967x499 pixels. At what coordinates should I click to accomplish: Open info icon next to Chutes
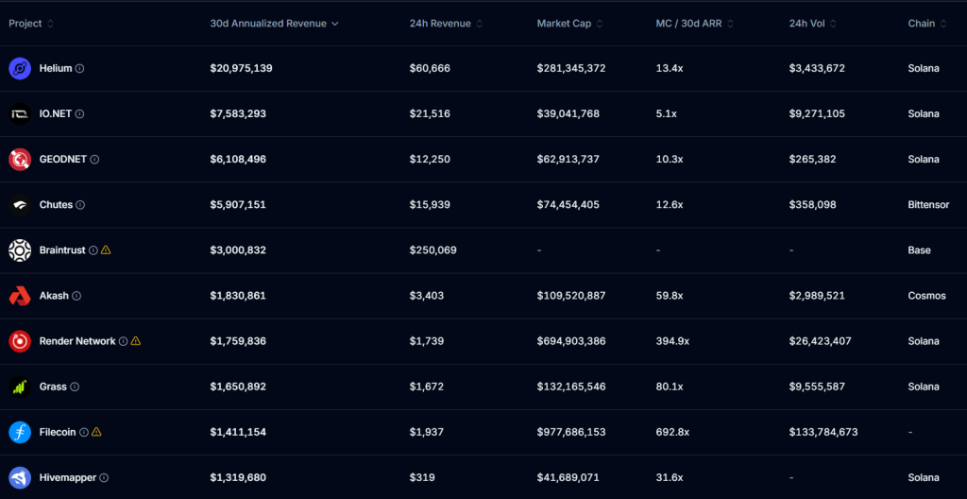tap(80, 205)
